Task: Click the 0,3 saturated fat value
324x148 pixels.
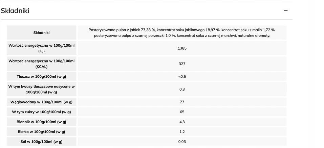Action: click(182, 89)
